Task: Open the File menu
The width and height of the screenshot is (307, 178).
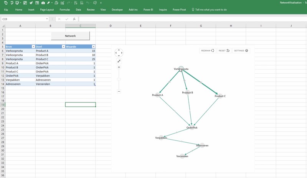Action: (x=6, y=10)
